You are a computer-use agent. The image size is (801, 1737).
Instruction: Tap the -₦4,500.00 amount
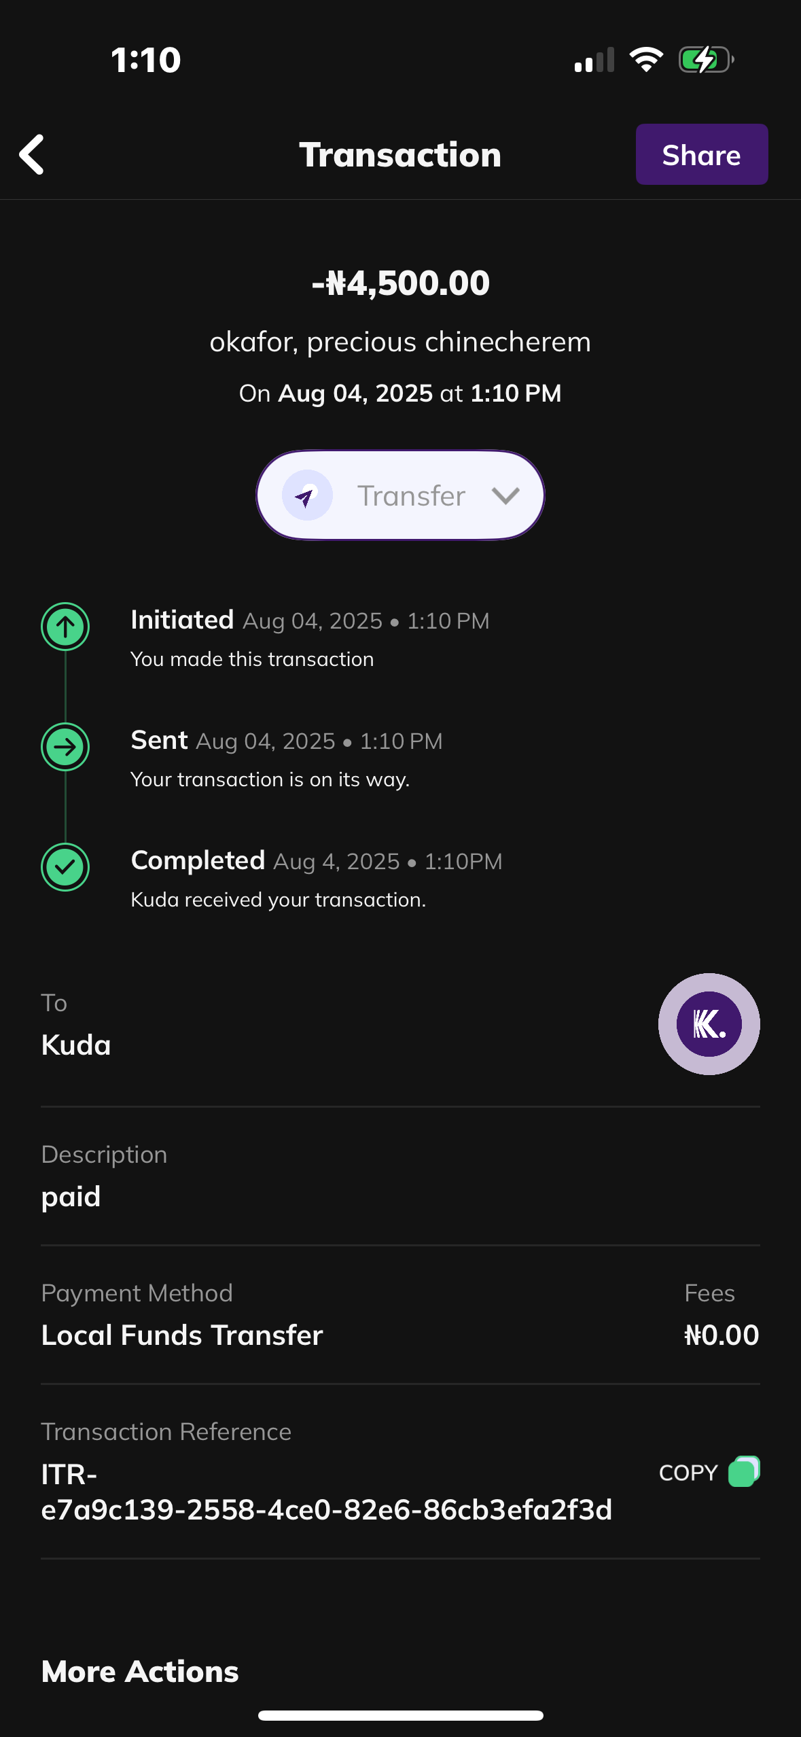tap(400, 283)
